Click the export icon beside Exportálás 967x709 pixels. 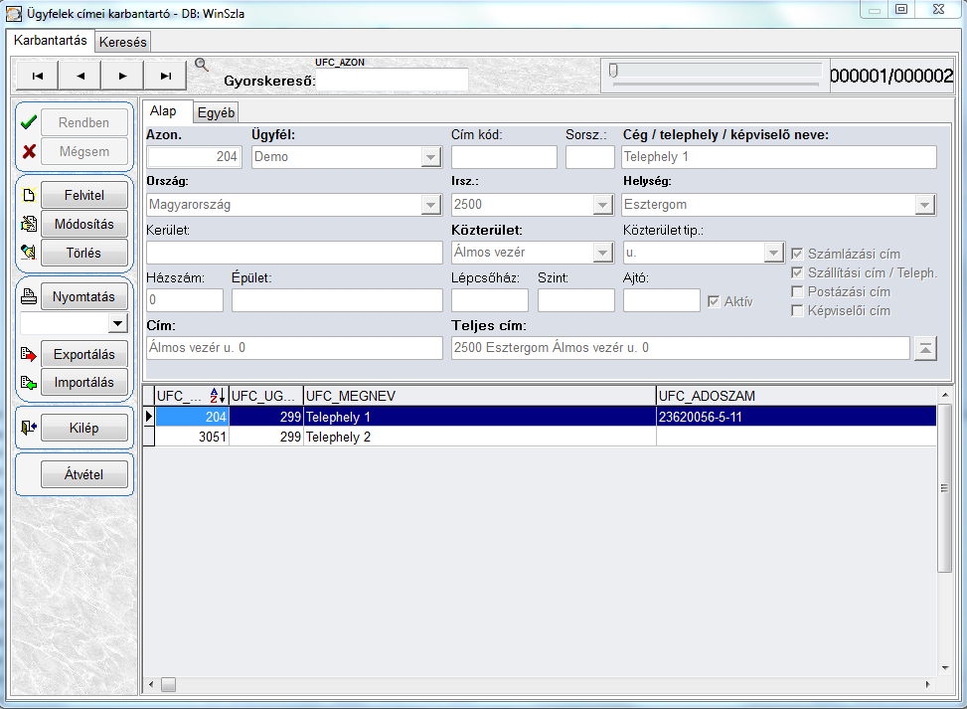(29, 354)
